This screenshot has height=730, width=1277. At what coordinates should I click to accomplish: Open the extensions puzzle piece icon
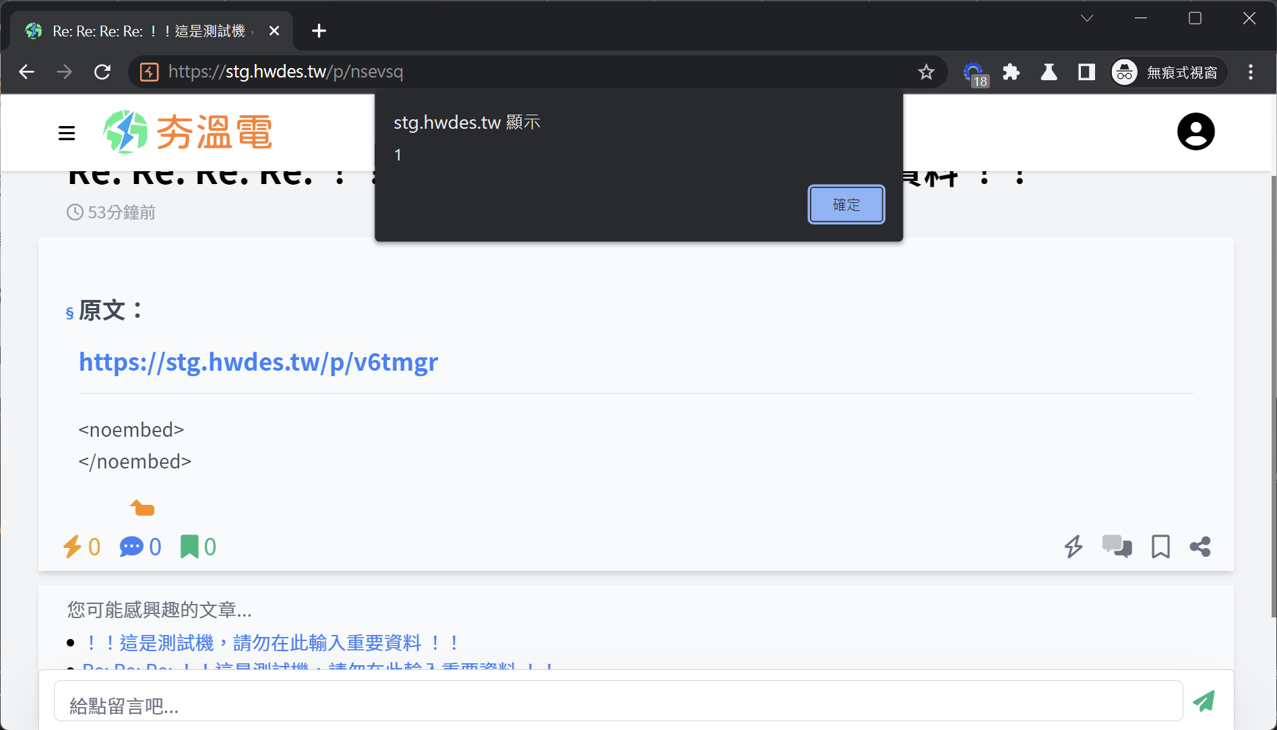point(1011,71)
